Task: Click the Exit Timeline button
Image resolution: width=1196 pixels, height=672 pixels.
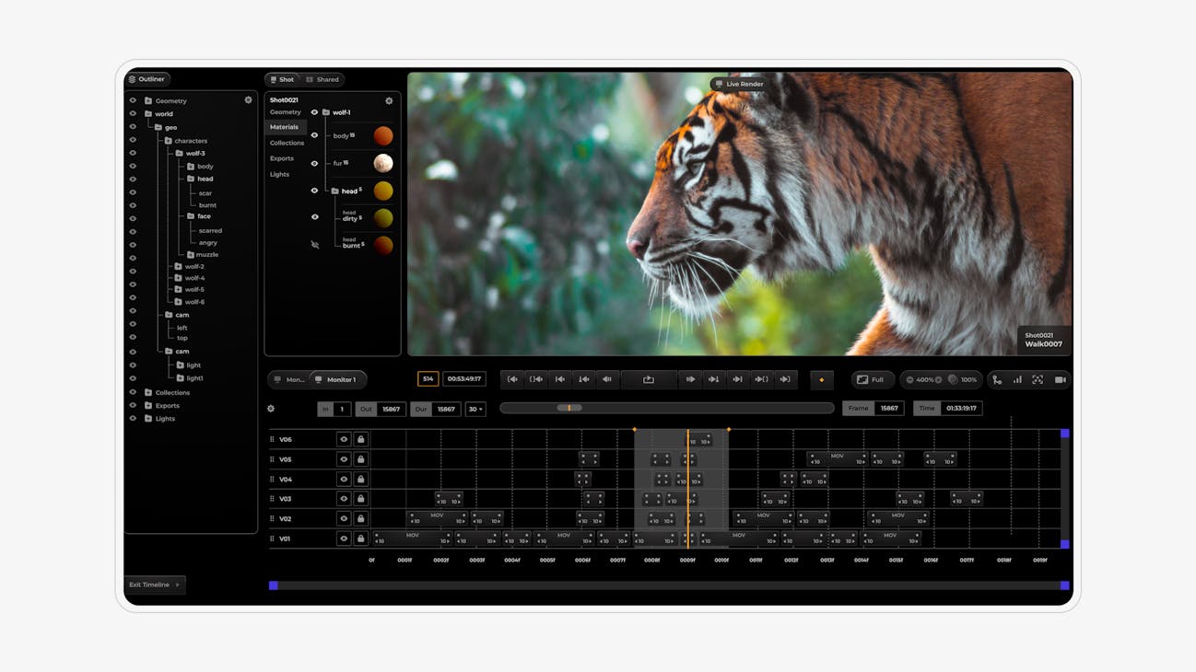Action: coord(155,585)
